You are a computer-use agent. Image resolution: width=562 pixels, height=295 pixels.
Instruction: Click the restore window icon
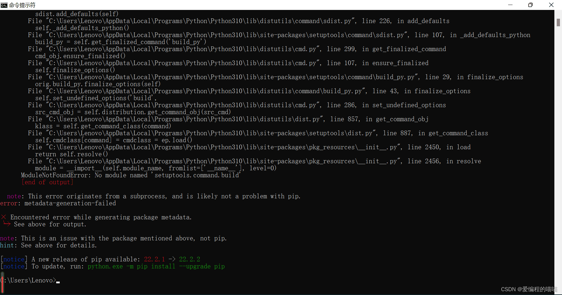coord(530,5)
